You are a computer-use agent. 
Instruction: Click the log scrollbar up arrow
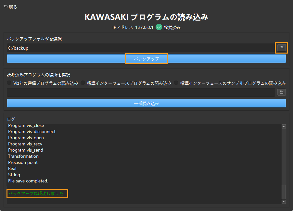284,126
